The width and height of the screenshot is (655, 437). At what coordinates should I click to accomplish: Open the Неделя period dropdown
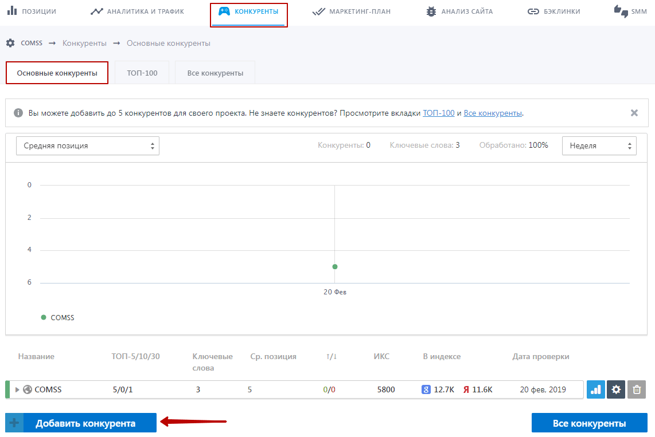coord(599,146)
